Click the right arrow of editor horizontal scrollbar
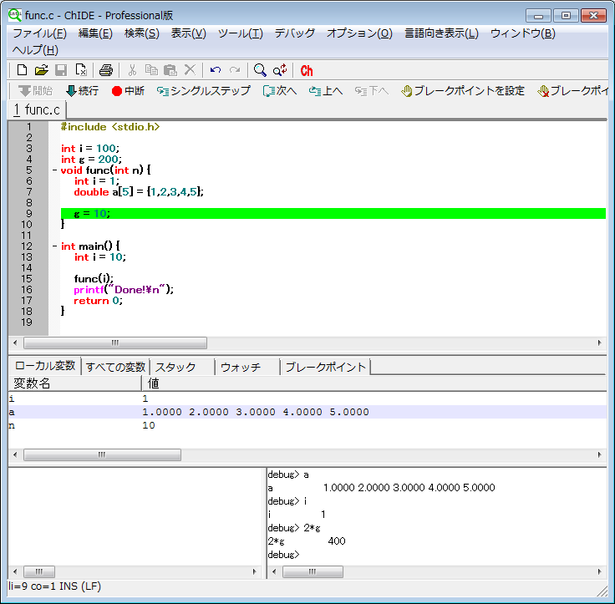Viewport: 615px width, 604px height. [600, 343]
